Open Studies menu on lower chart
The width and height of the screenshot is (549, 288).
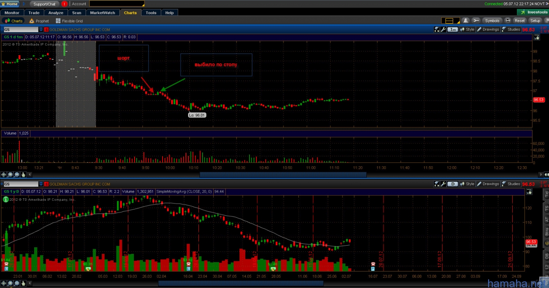pyautogui.click(x=511, y=184)
